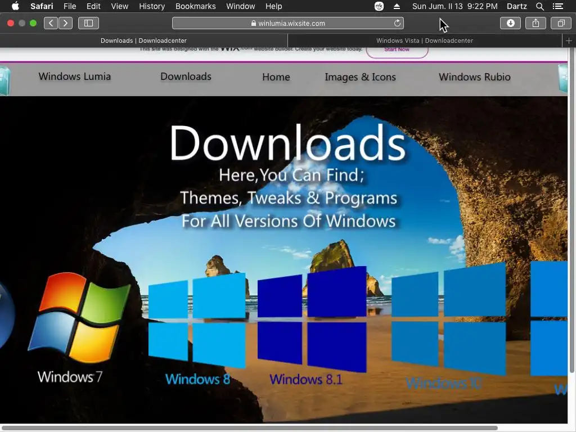The height and width of the screenshot is (432, 576).
Task: Open the Apple menu
Action: 15,6
